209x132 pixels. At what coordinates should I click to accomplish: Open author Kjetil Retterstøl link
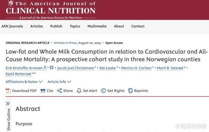(19, 74)
